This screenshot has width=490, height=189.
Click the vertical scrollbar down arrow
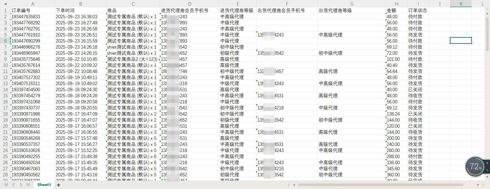[487, 177]
